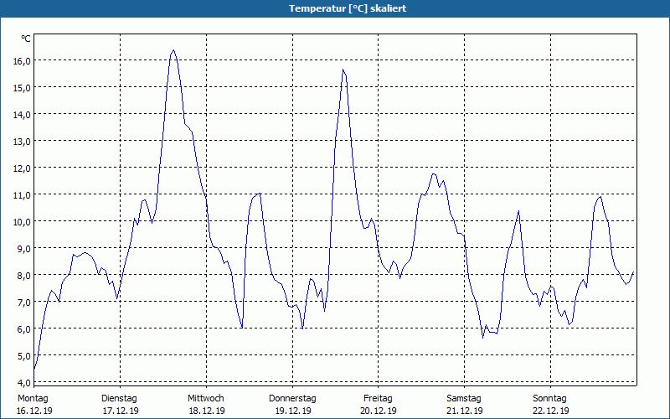Click the 6,0 y-axis label
Image resolution: width=670 pixels, height=419 pixels.
coord(23,329)
